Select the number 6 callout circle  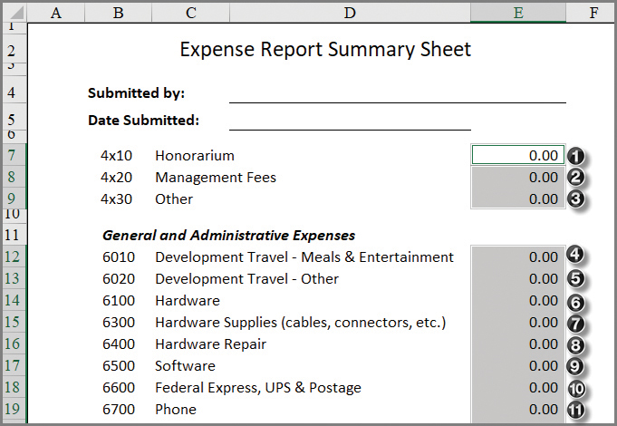click(x=576, y=301)
